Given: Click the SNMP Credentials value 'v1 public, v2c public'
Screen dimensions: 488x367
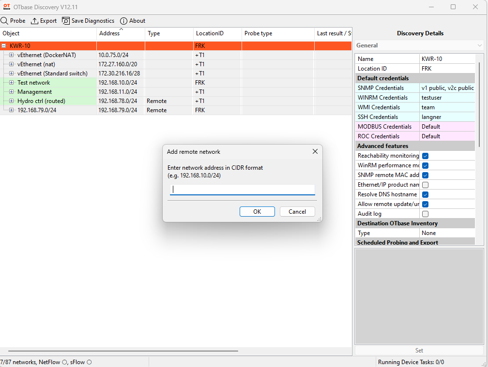Looking at the screenshot, I should tap(447, 88).
